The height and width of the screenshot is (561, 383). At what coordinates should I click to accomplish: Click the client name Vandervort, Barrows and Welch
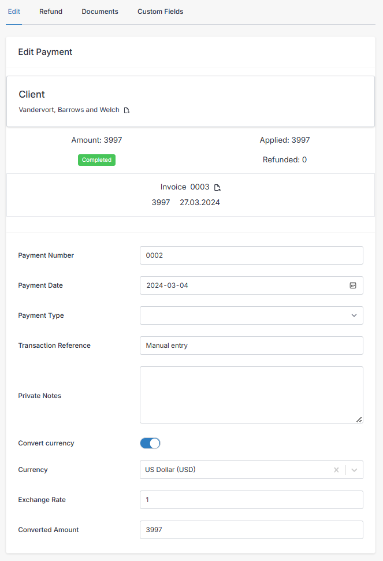[68, 110]
